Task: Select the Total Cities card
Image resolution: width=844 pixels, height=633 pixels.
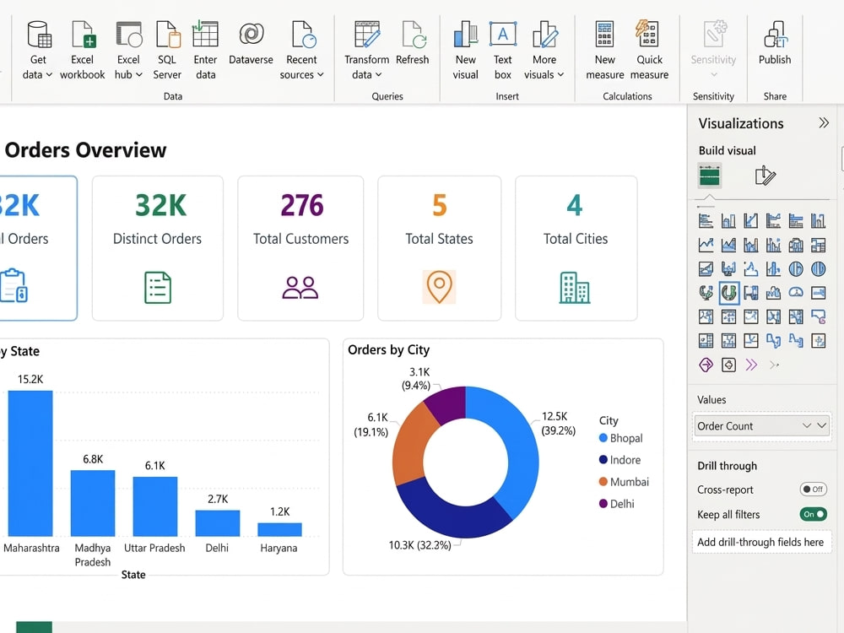Action: 576,248
